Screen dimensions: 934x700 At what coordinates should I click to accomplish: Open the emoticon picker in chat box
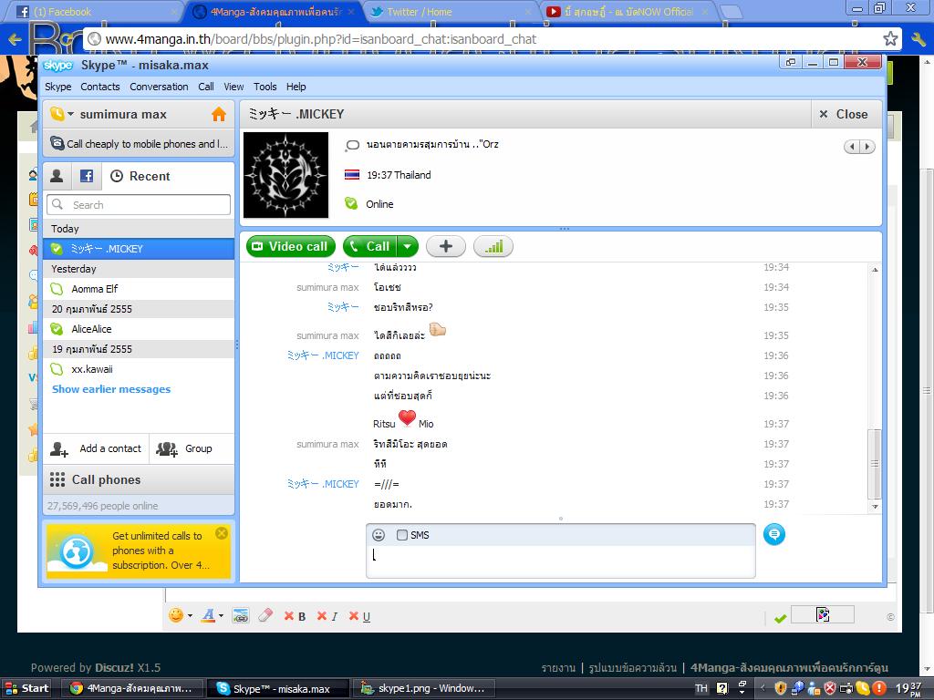pyautogui.click(x=379, y=535)
